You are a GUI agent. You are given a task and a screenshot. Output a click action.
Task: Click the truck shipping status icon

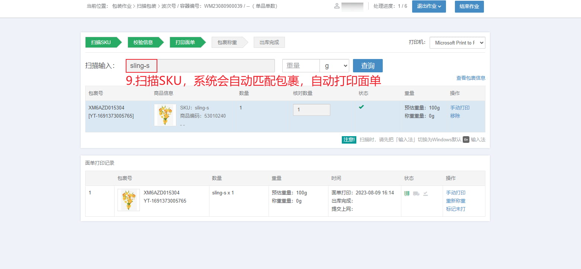coord(416,193)
